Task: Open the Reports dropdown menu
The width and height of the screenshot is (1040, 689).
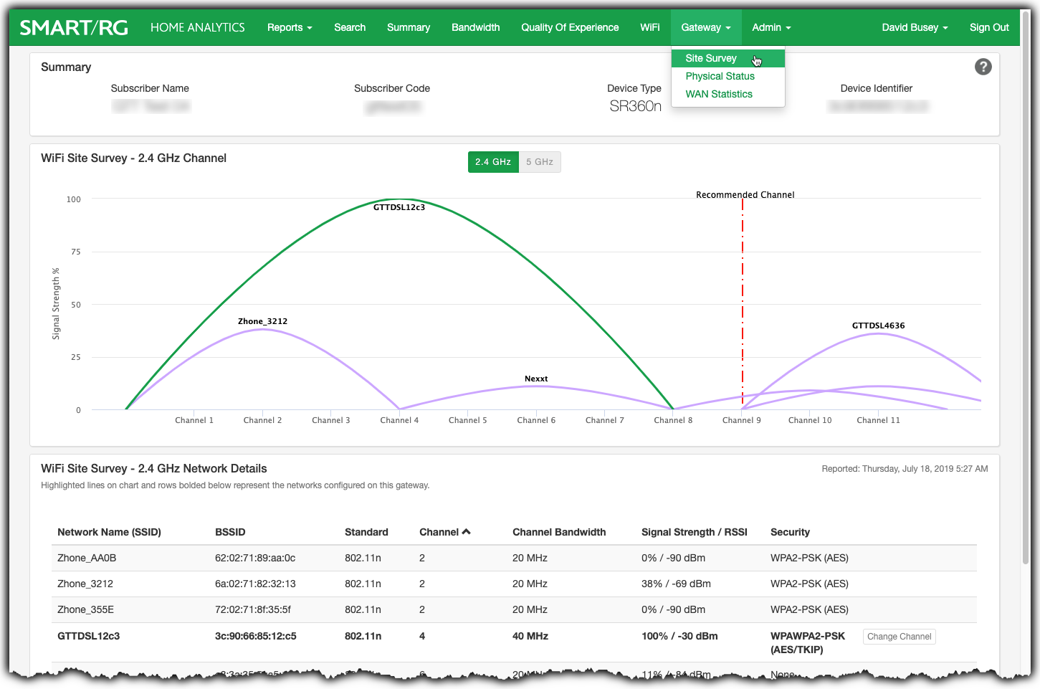Action: [289, 27]
